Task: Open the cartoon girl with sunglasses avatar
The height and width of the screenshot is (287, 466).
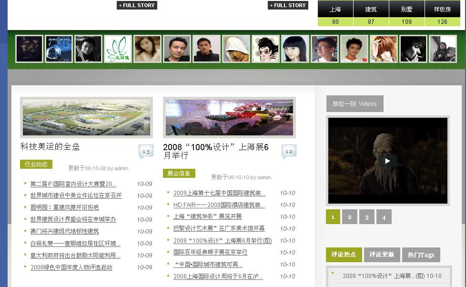Action: (265, 49)
